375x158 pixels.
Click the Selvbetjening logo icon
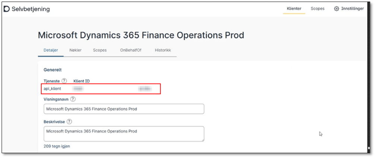point(7,9)
